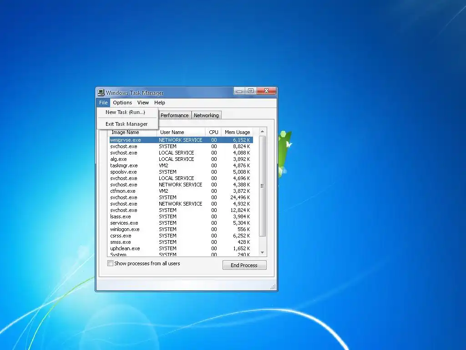Sort by CPU column header

tap(213, 132)
